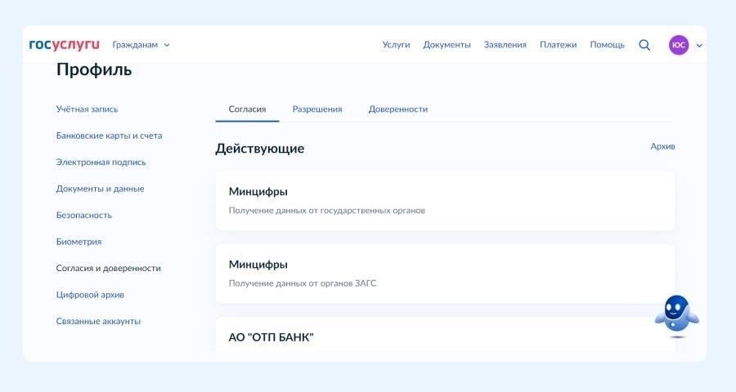Expand the Гражданам dropdown
This screenshot has height=392, width=736.
(x=141, y=45)
